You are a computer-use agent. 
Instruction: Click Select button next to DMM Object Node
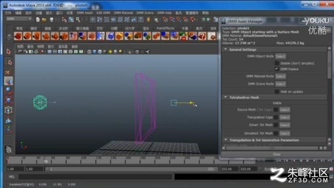280,56
